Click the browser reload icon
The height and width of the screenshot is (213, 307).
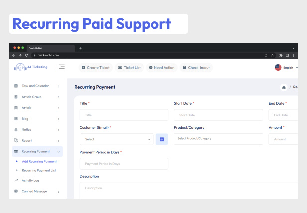pos(26,55)
